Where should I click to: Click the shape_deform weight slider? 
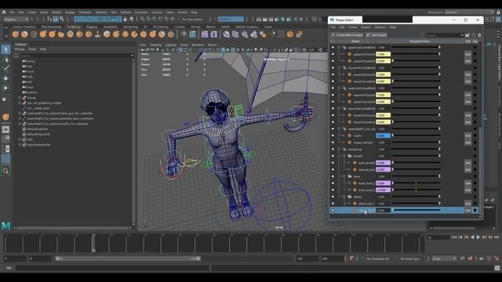(x=417, y=143)
